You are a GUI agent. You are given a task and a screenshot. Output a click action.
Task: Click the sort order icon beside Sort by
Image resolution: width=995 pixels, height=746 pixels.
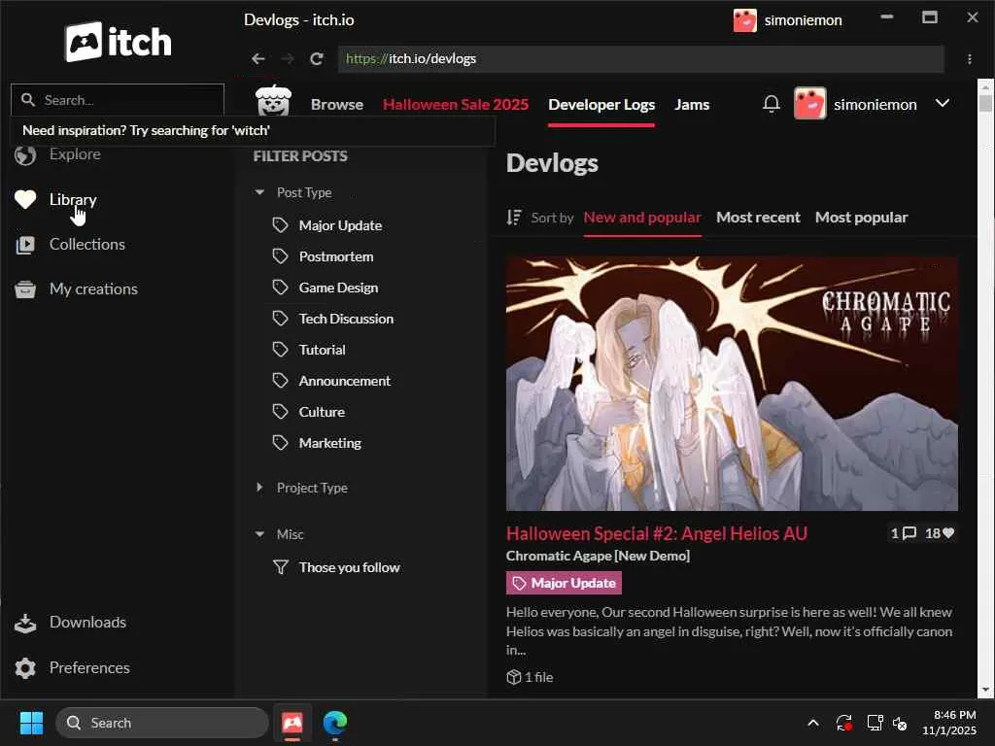514,218
